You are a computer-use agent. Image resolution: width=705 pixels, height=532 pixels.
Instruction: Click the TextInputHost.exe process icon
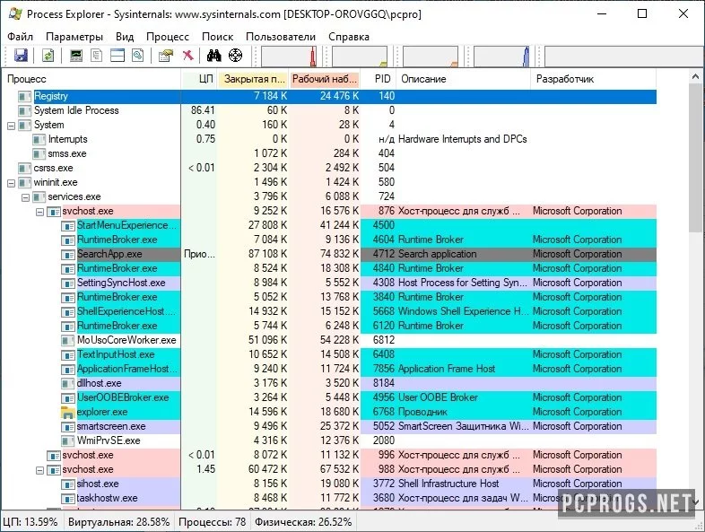68,355
